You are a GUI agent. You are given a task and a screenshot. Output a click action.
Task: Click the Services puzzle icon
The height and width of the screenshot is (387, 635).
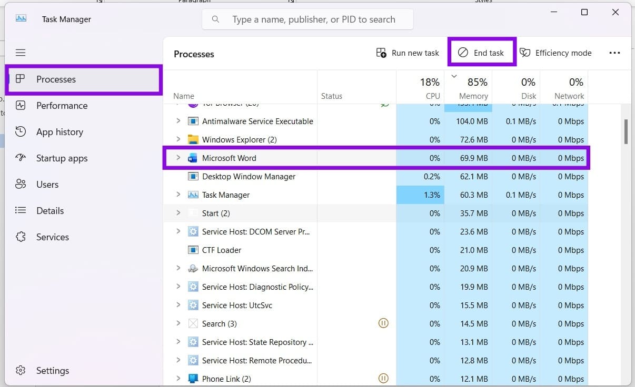pos(21,237)
